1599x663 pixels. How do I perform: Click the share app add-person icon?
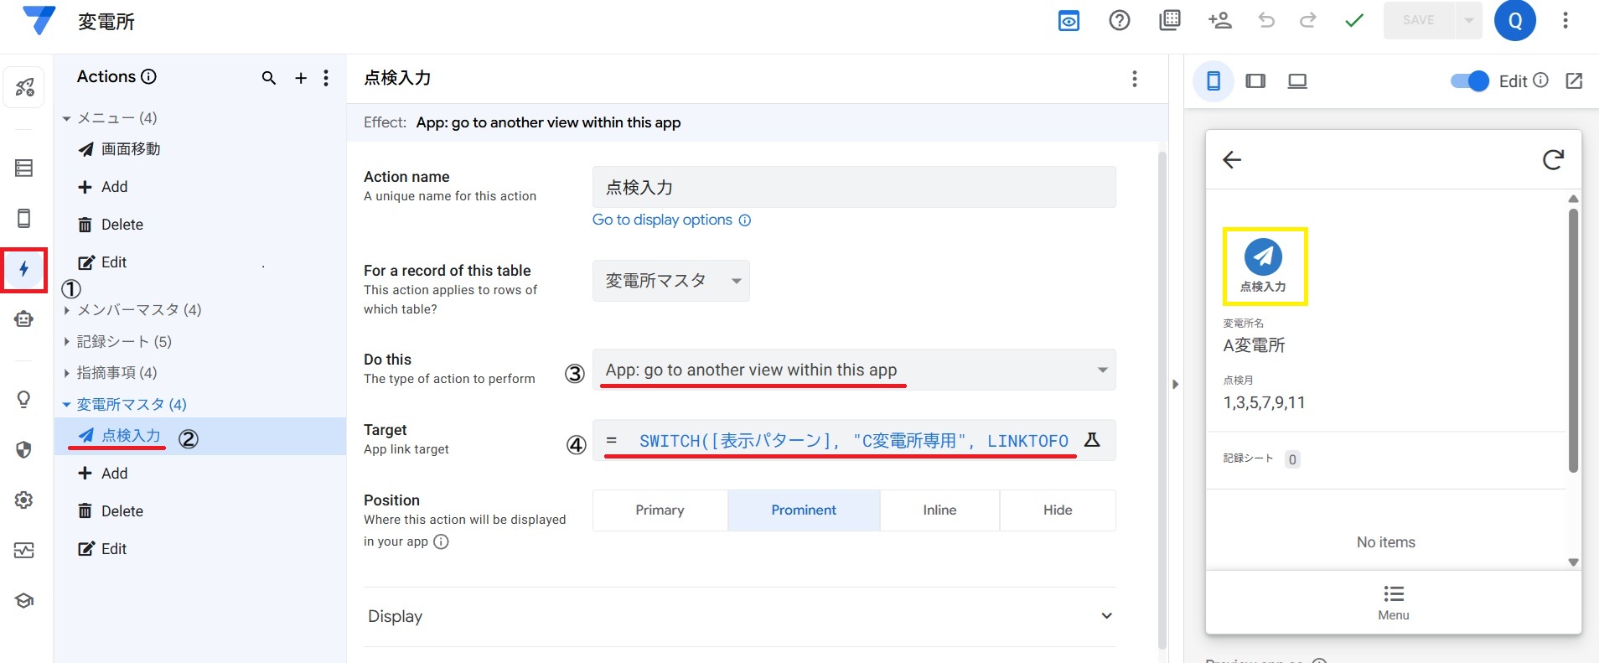(x=1219, y=21)
